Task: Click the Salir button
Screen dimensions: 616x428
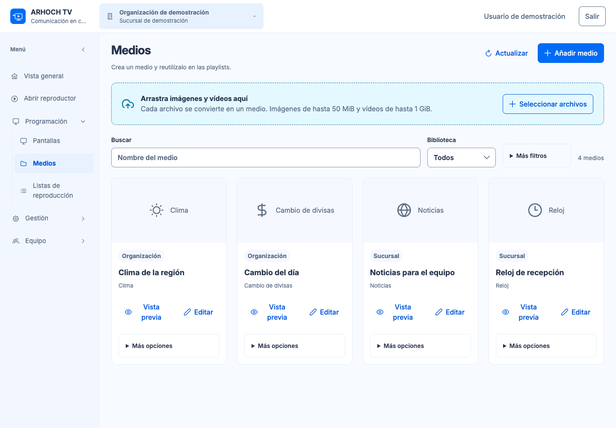Action: [592, 16]
